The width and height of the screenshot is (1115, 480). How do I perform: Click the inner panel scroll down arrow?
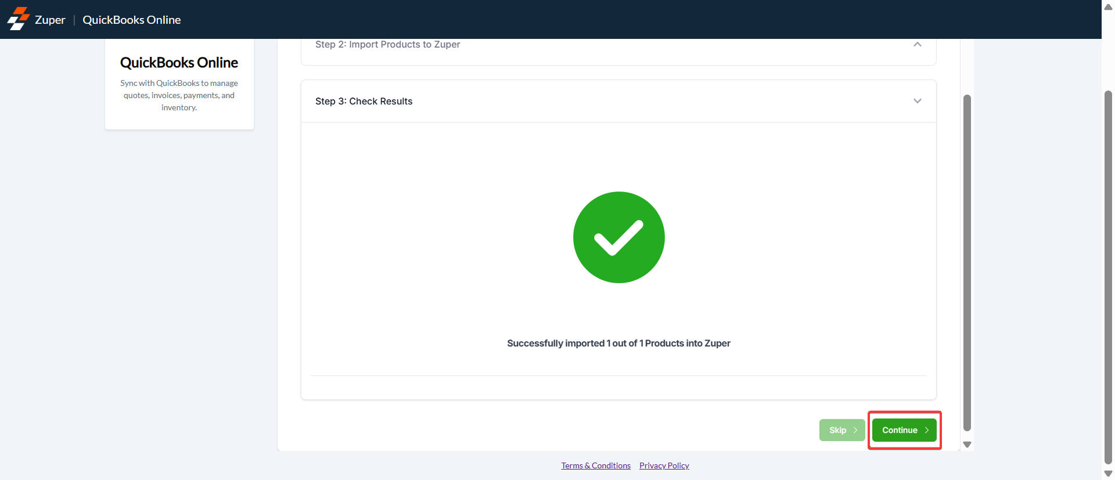pyautogui.click(x=967, y=445)
